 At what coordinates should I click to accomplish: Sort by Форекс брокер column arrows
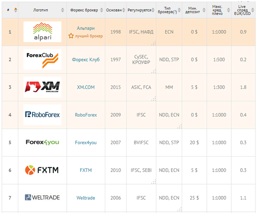coord(102,10)
